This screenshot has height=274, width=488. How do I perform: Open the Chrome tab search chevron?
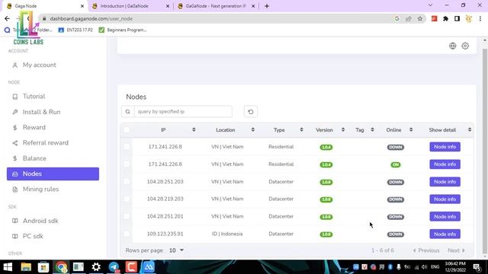point(430,5)
